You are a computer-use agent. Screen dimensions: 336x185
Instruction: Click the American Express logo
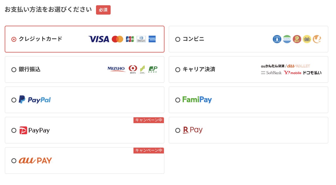[x=152, y=39]
